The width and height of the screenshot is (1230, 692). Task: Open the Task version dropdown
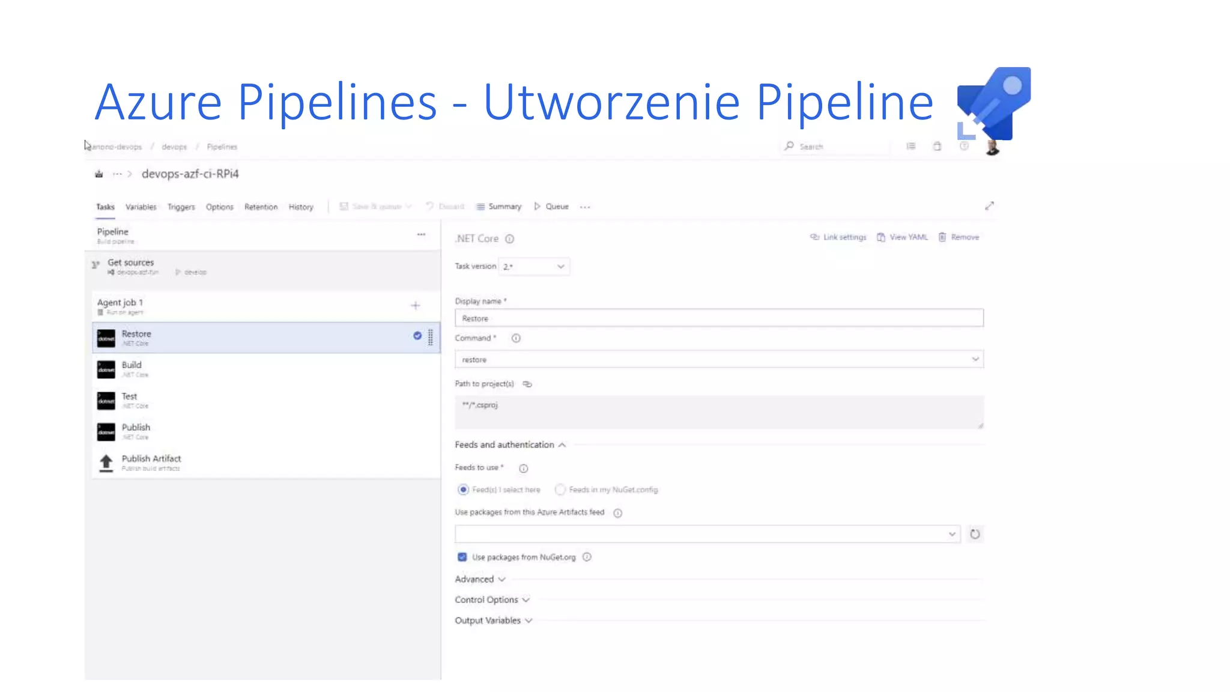coord(534,267)
